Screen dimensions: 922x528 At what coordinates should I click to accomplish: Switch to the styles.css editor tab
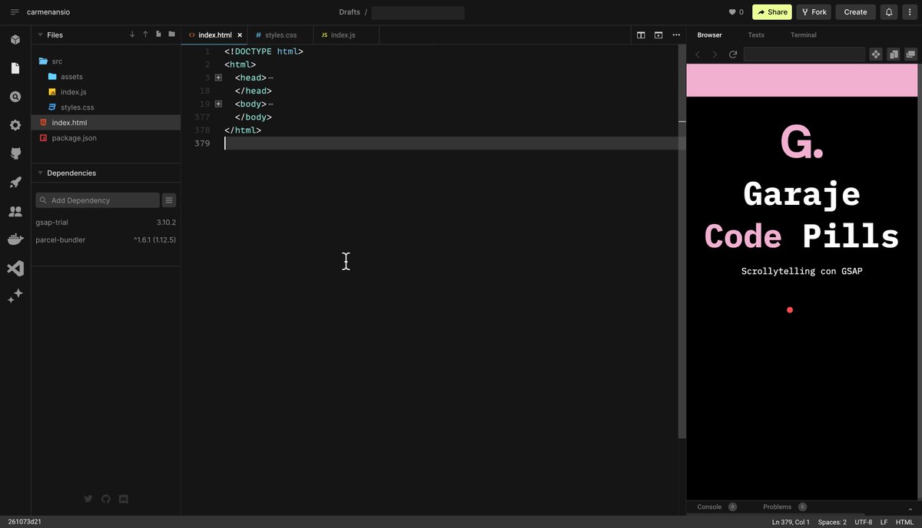280,35
